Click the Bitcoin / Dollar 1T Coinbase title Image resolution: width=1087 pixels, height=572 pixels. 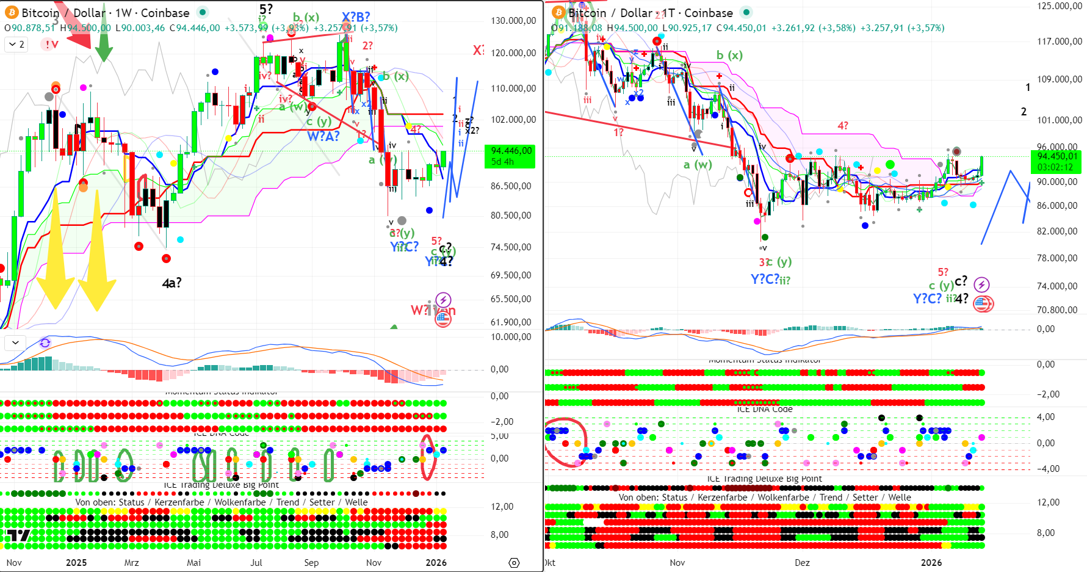[650, 13]
